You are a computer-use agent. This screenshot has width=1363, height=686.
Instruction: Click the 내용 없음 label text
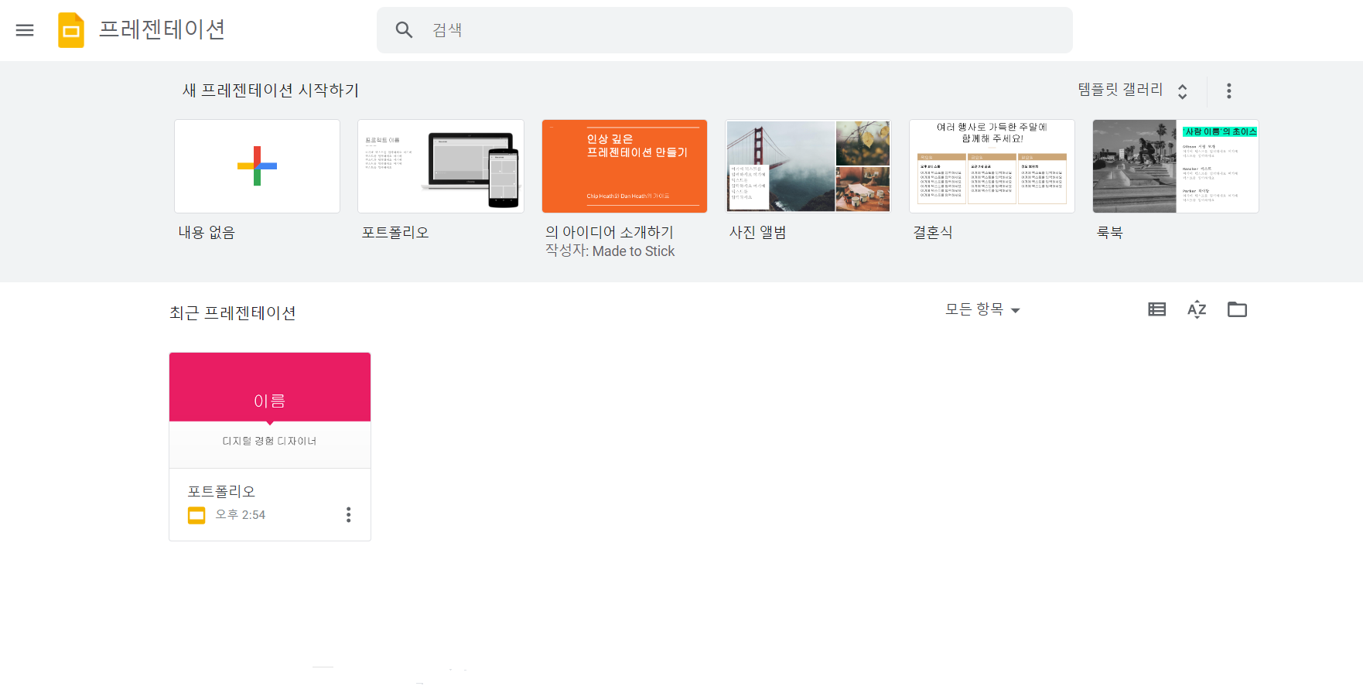(x=207, y=232)
